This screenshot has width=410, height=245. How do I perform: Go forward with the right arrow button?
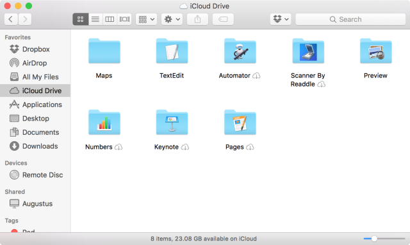(25, 19)
